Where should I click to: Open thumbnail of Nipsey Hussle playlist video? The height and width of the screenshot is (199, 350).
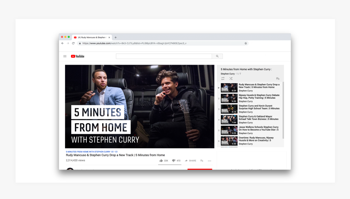click(x=229, y=98)
